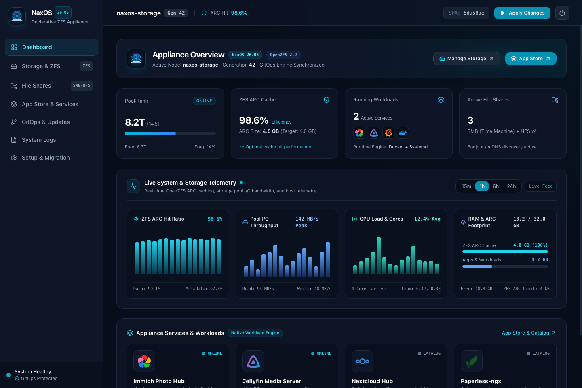Screen dimensions: 582x388
Task: Click the Appliance Overview logo icon
Action: coord(136,59)
